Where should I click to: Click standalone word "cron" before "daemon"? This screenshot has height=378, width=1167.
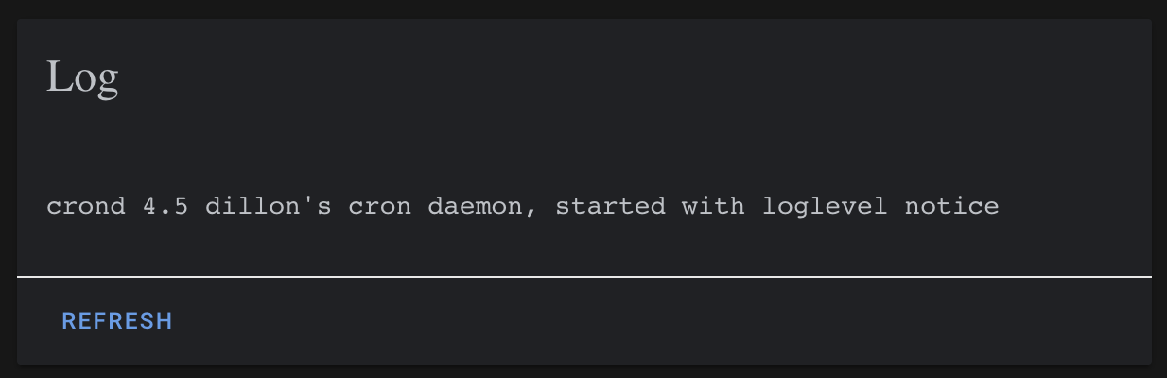pyautogui.click(x=380, y=205)
